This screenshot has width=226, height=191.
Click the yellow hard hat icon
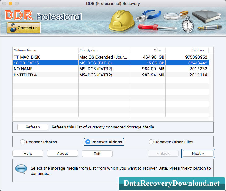(x=121, y=21)
